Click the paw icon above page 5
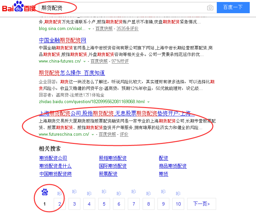The image size is (256, 223). pos(104,191)
